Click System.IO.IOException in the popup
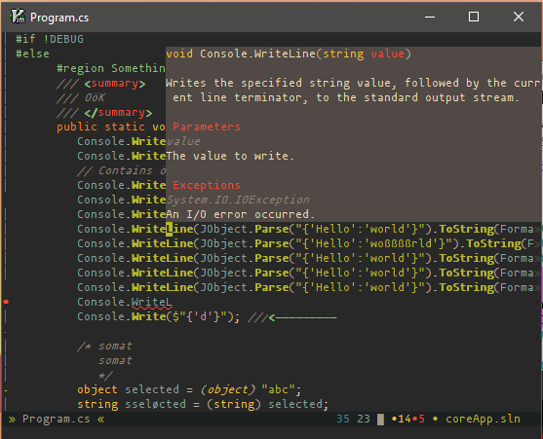Viewport: 543px width, 439px height. tap(238, 200)
